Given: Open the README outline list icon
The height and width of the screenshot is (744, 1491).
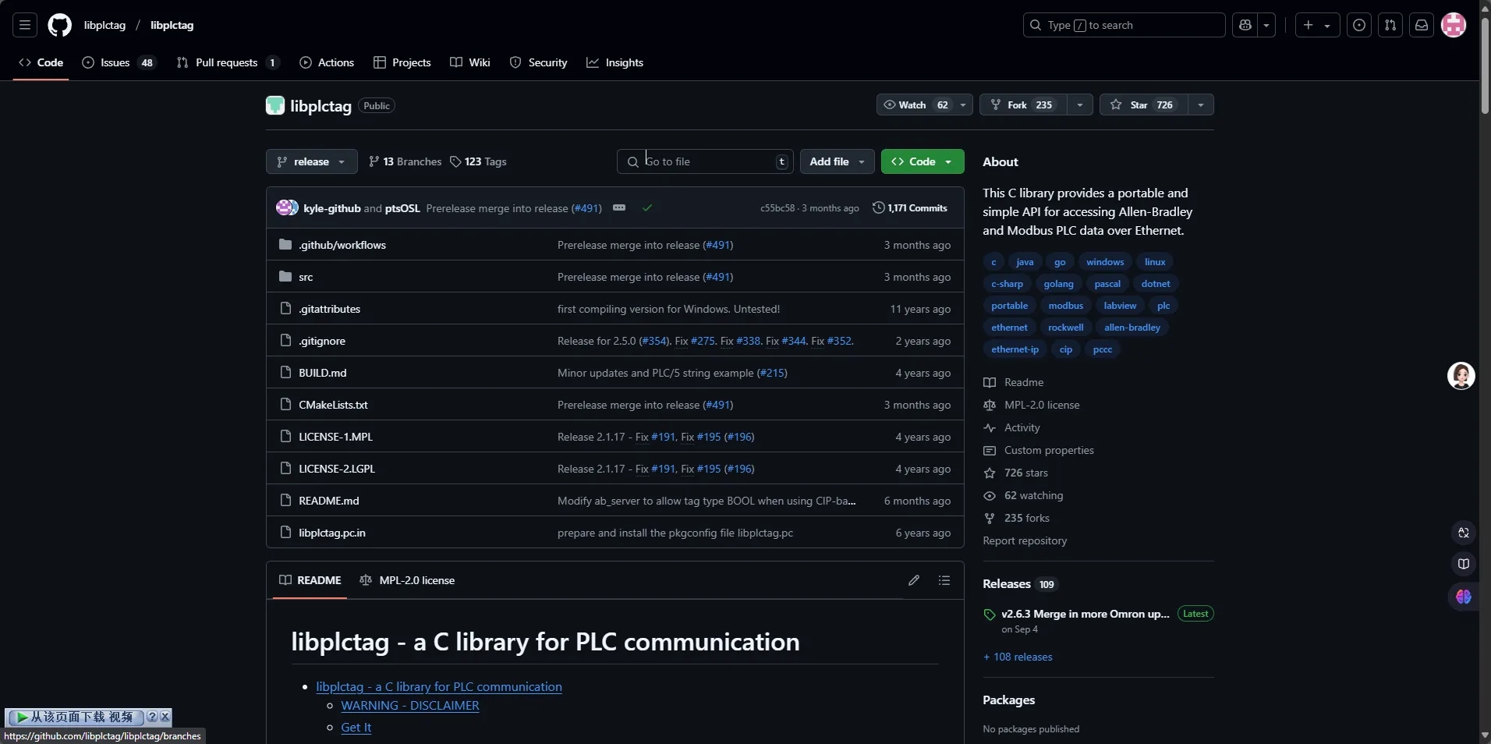Looking at the screenshot, I should coord(944,580).
